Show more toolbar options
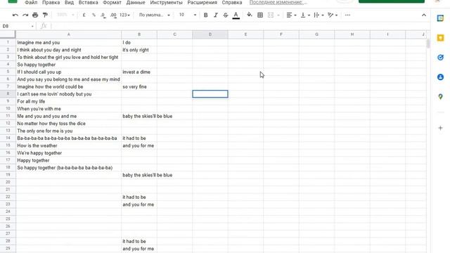This screenshot has height=253, width=450. pos(347,15)
